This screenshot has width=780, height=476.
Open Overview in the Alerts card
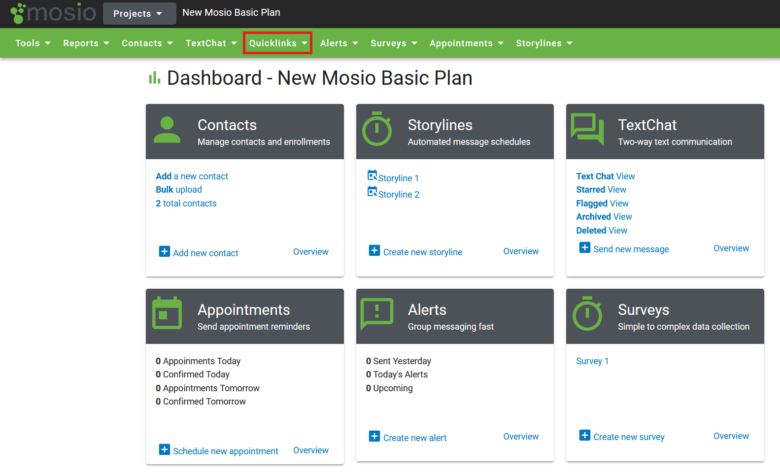point(521,437)
